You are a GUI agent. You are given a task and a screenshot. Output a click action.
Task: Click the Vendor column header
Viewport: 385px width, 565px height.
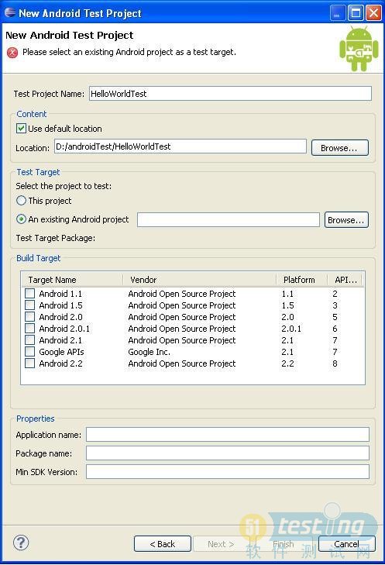coord(199,280)
